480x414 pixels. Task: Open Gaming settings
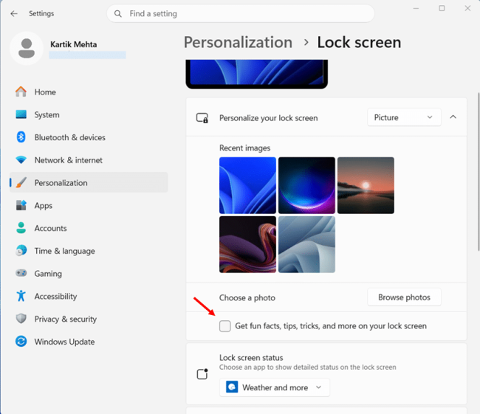tap(89, 273)
